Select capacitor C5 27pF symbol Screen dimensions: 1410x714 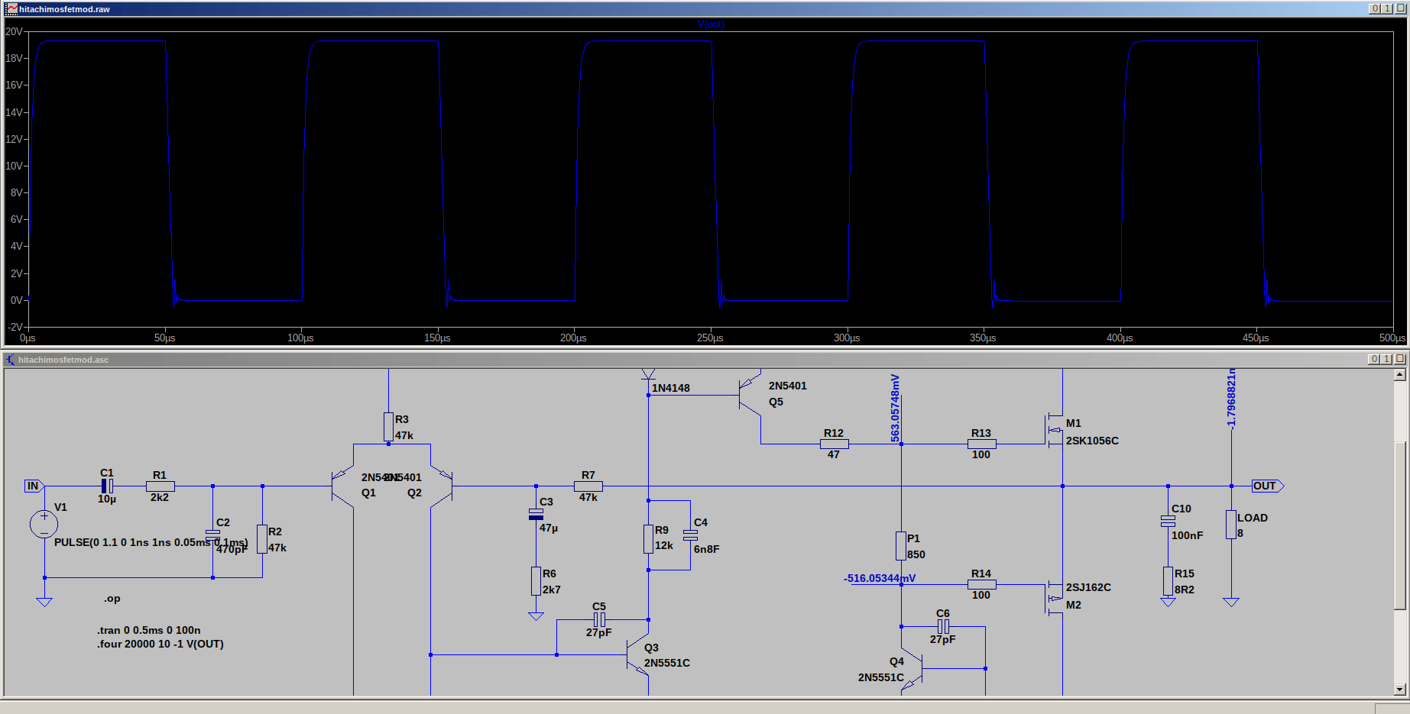coord(599,619)
